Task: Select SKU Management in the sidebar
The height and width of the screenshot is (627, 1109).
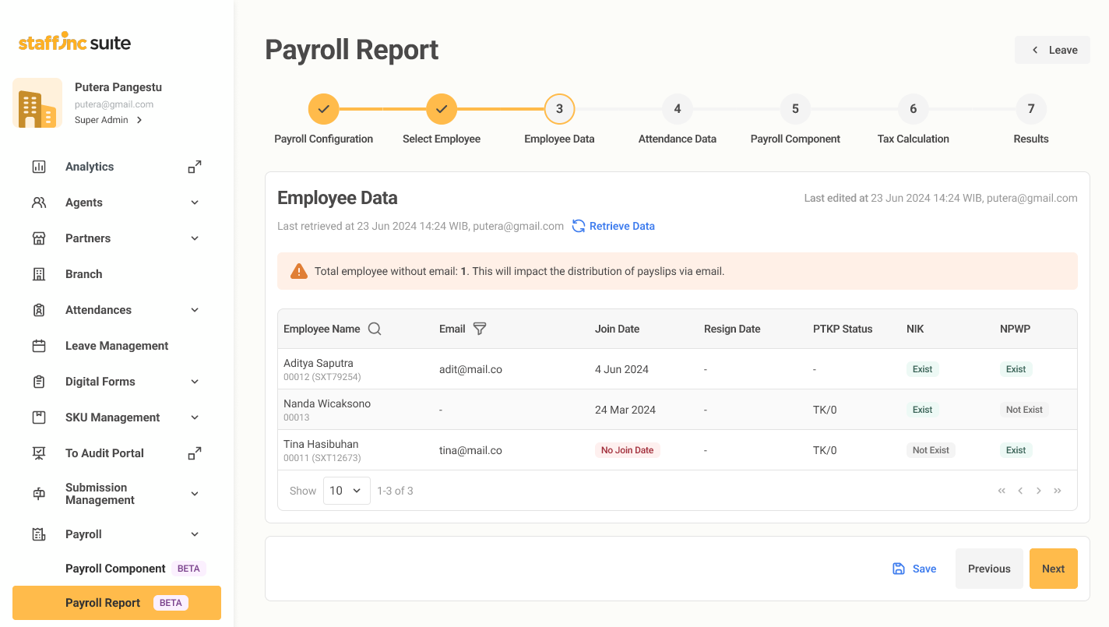Action: (x=112, y=417)
